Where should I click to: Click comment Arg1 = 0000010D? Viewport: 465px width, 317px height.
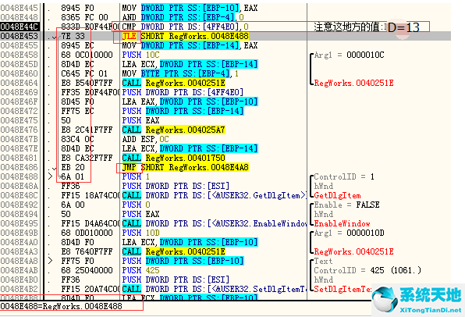click(x=349, y=233)
